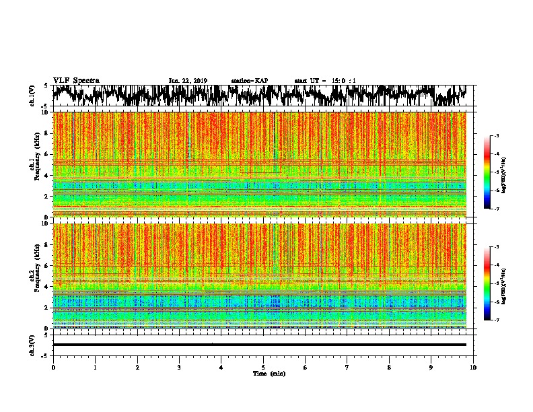
Task: Click the "ch.2 Frequency (kHz)" axis label
Action: coord(34,268)
